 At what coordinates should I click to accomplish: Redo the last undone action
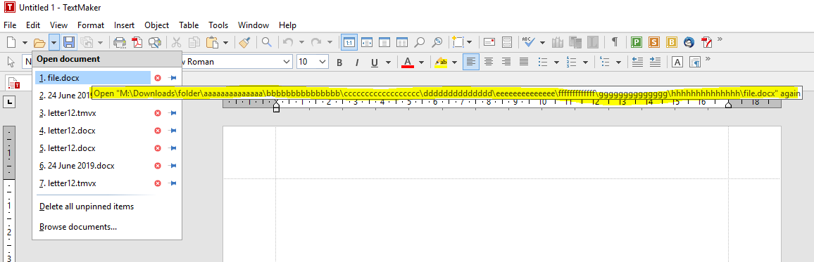[x=315, y=42]
